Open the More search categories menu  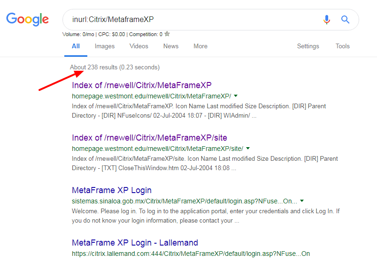click(x=200, y=46)
